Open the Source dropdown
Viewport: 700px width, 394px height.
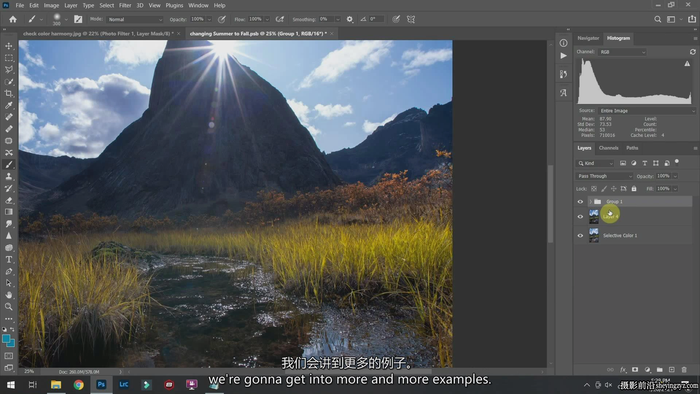click(x=647, y=111)
